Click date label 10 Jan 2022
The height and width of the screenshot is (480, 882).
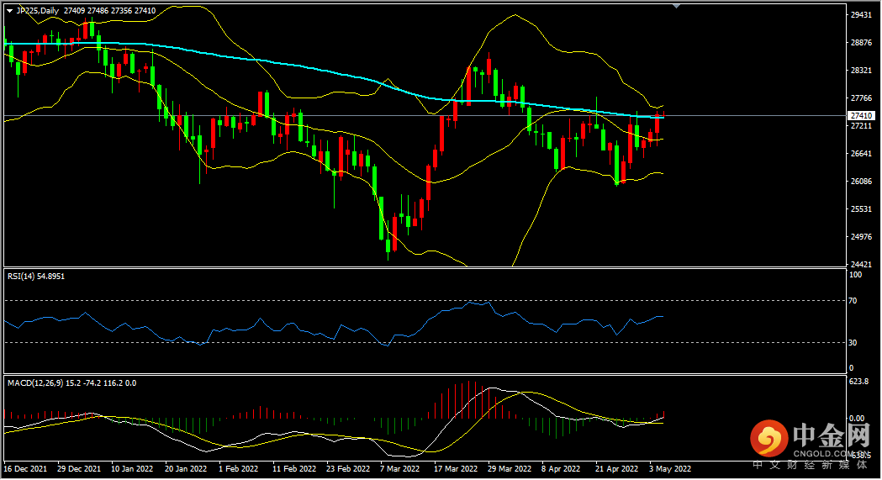click(132, 469)
